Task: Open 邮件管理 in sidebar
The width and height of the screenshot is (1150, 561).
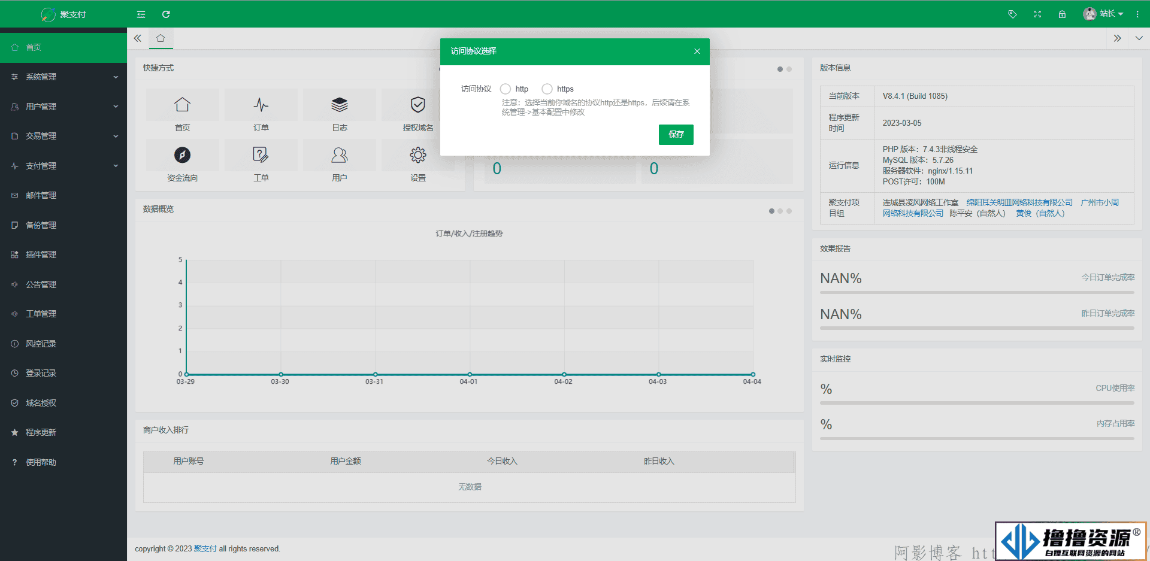Action: [x=63, y=195]
